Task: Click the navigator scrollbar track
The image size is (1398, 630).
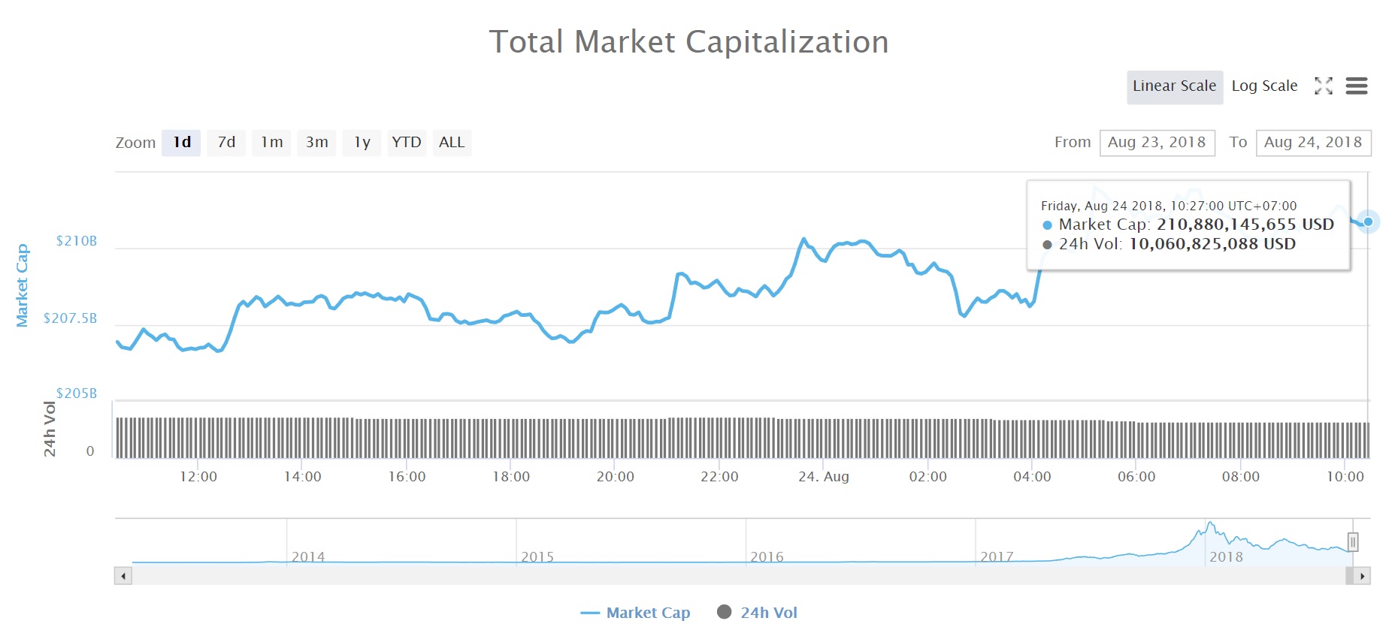Action: (x=738, y=577)
